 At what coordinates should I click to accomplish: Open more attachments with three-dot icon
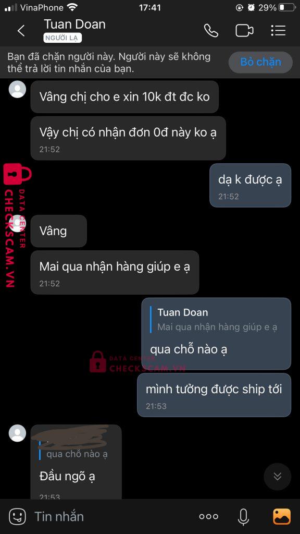coord(208,517)
